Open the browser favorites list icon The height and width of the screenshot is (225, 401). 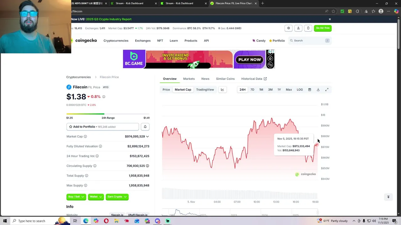coord(373,11)
